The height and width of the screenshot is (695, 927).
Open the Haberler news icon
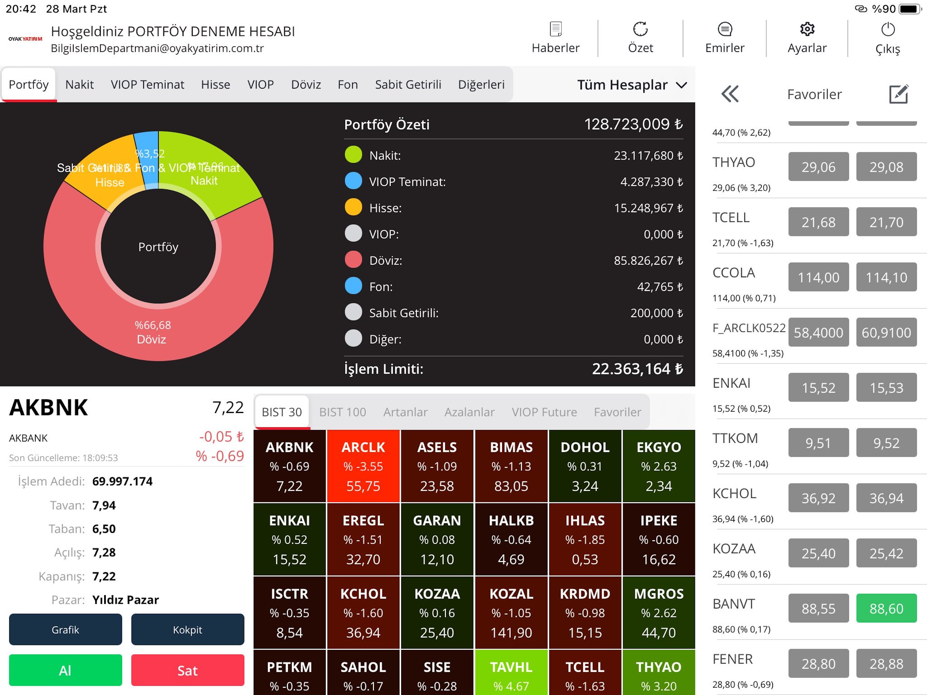[555, 29]
